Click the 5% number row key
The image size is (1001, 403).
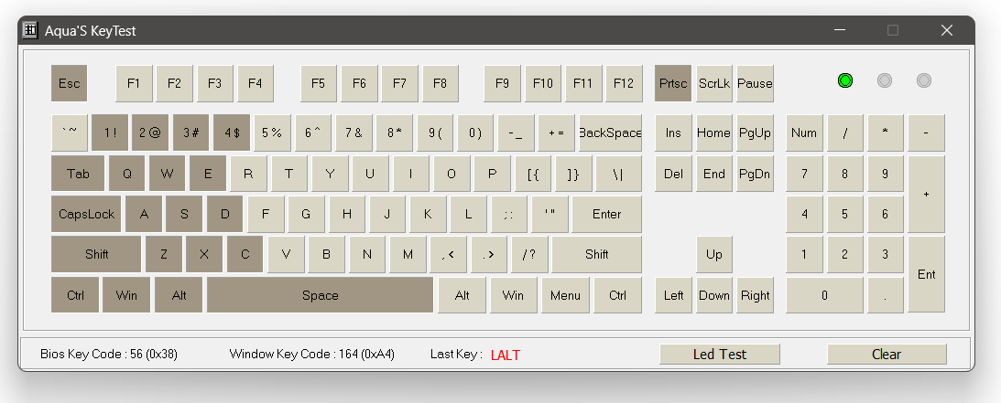pos(272,133)
